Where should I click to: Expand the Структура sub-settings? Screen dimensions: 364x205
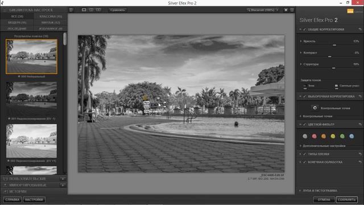pos(301,64)
